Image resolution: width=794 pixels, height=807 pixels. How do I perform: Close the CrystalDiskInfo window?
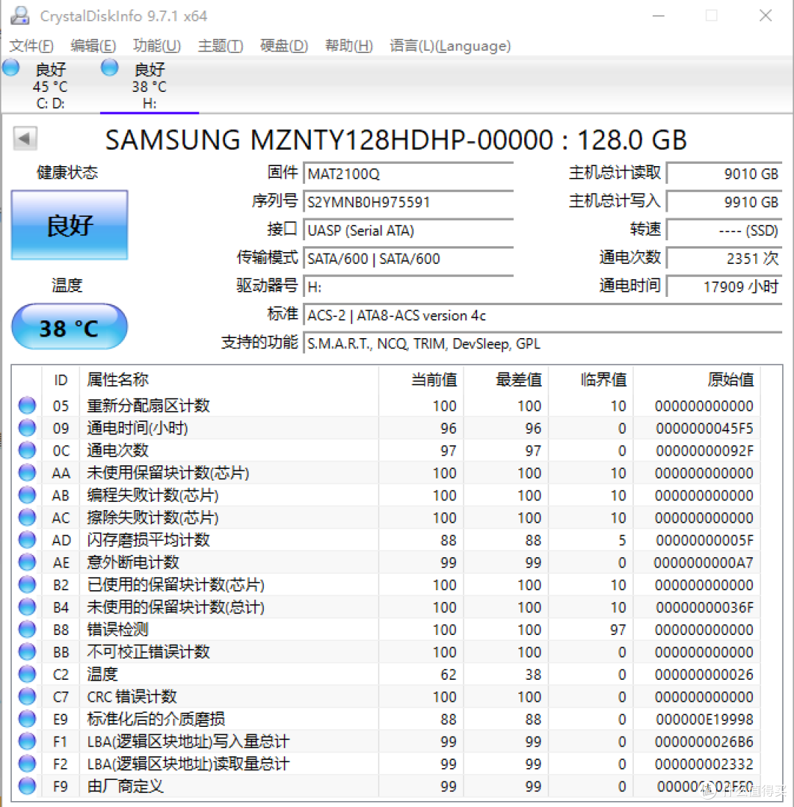point(765,16)
